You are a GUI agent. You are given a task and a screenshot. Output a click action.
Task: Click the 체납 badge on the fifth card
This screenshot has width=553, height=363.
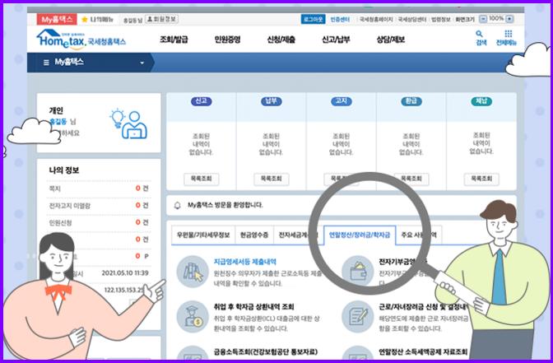pos(481,101)
